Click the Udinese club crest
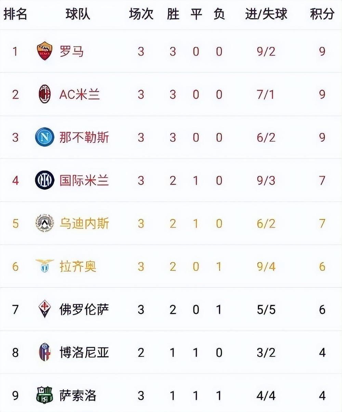The height and width of the screenshot is (412, 342). [x=44, y=223]
